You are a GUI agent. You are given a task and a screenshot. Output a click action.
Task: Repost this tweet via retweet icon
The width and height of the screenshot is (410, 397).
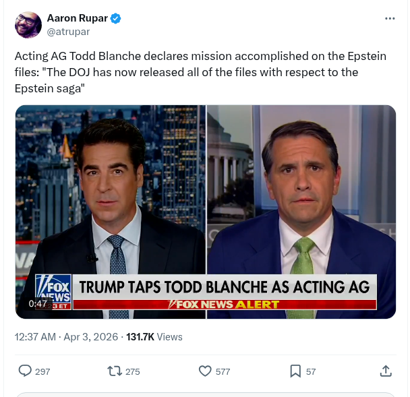[115, 371]
